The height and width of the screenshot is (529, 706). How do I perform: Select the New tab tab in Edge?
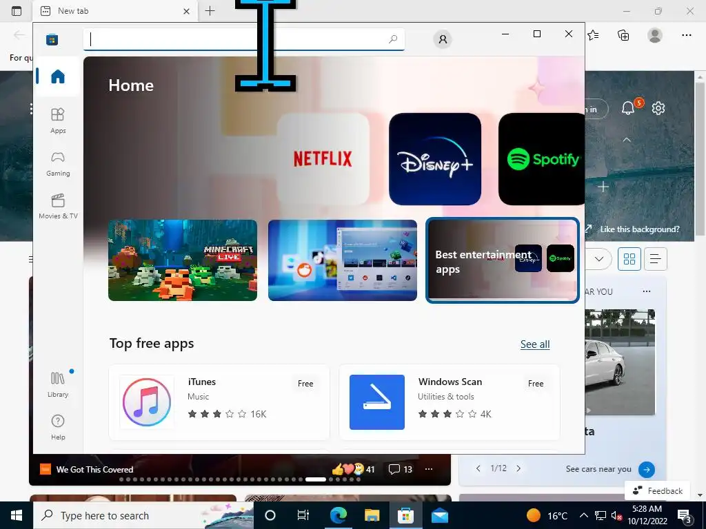pyautogui.click(x=115, y=11)
